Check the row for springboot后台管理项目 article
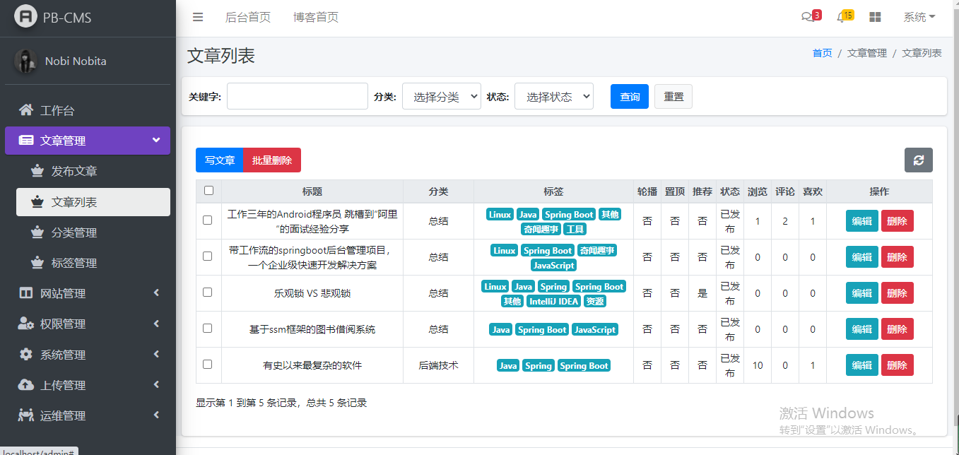Viewport: 959px width, 455px height. [208, 256]
